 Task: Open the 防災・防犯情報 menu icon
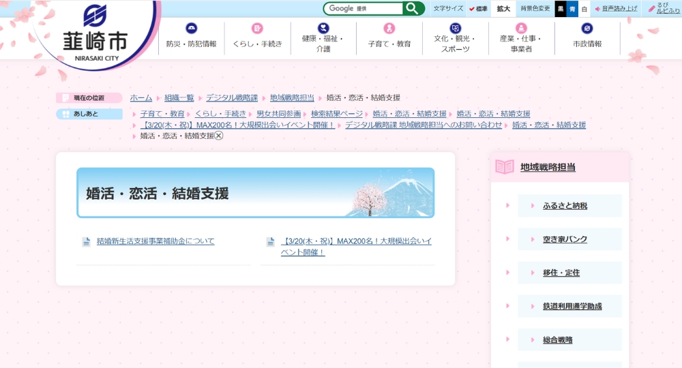click(192, 29)
